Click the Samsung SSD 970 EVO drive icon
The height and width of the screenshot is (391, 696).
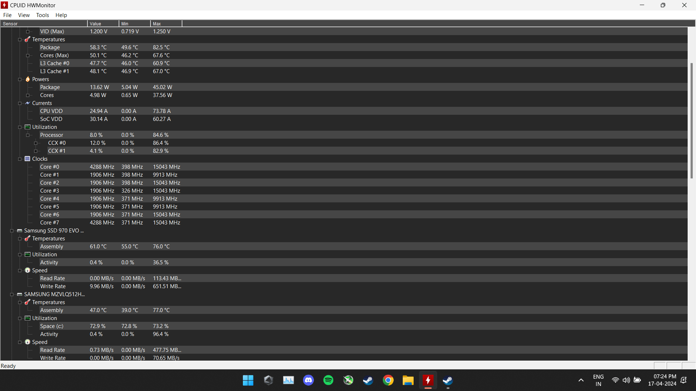coord(20,231)
